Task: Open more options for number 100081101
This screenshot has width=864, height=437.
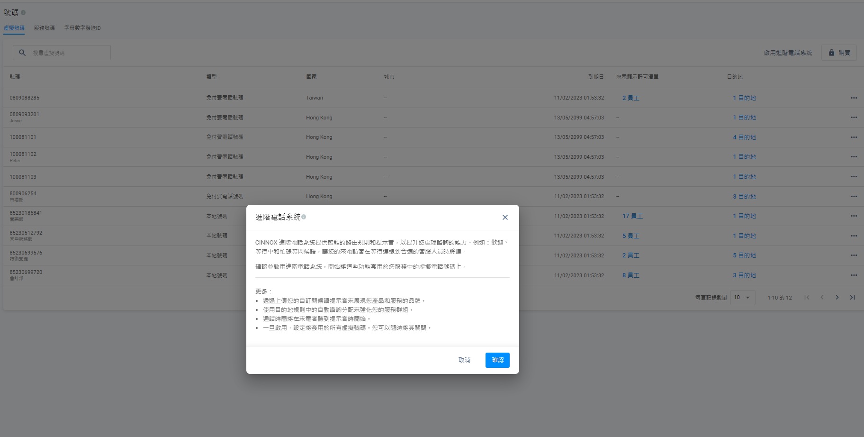Action: pos(854,137)
